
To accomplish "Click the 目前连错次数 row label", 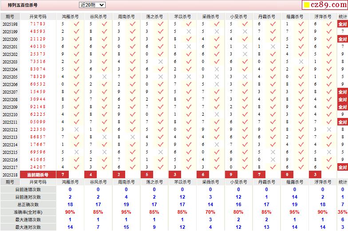I will (28, 190).
